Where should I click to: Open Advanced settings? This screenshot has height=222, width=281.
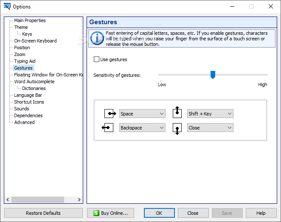coord(24,122)
